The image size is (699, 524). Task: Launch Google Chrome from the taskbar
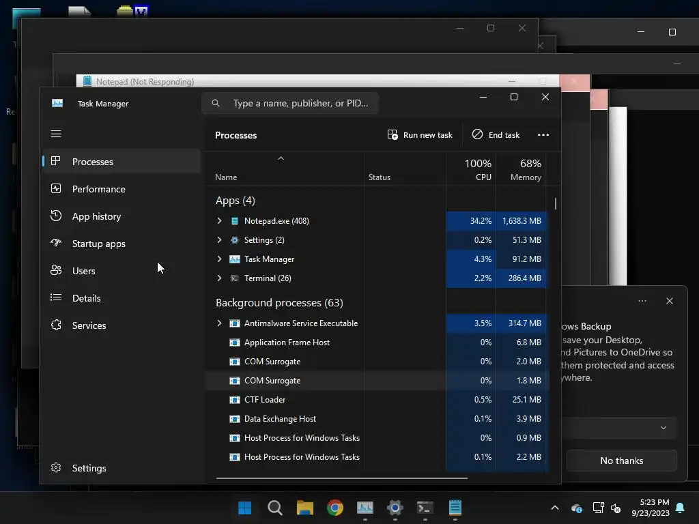[334, 508]
